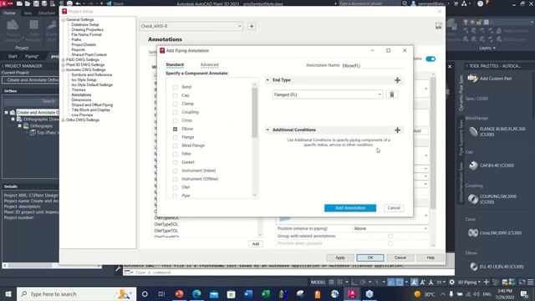This screenshot has height=301, width=535.
Task: Uncheck the Elbow component checkbox
Action: point(175,129)
